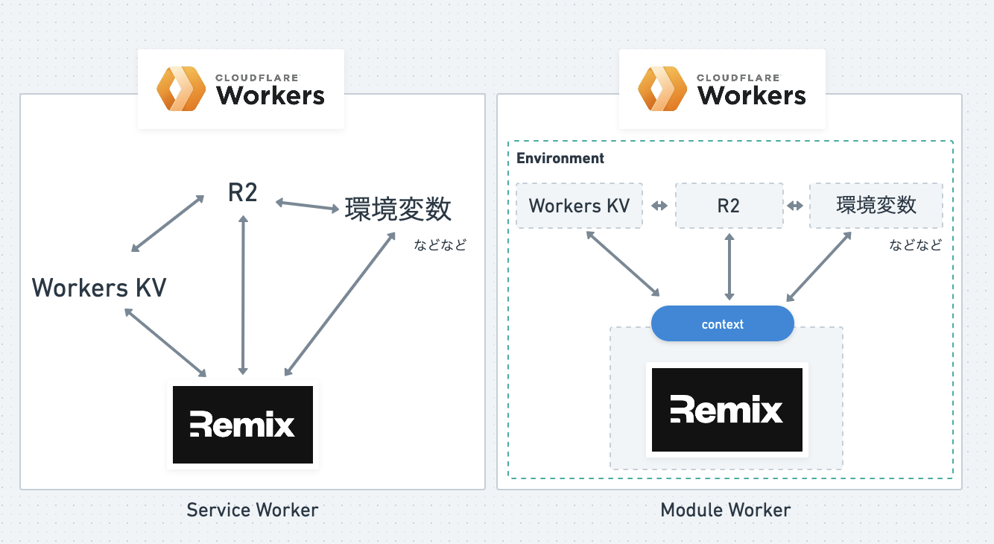Select the Environment heading label

pos(560,158)
